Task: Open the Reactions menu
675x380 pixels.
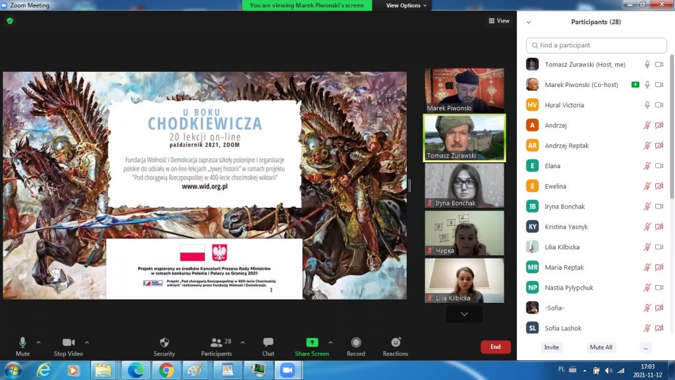Action: 396,346
